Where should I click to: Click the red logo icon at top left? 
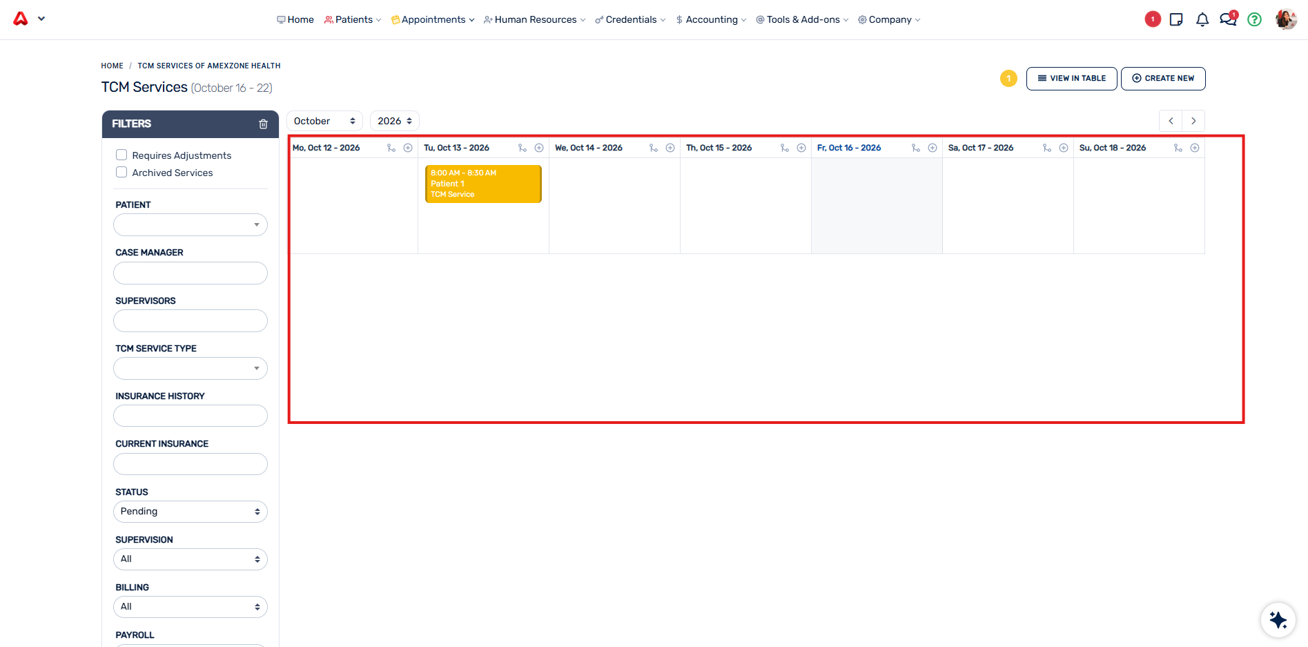[21, 19]
